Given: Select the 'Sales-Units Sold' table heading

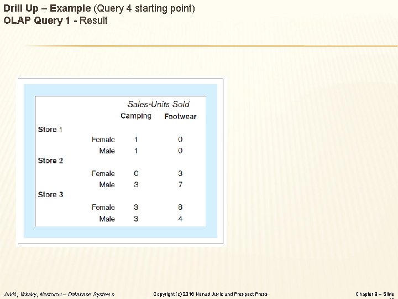Looking at the screenshot, I should (x=159, y=104).
